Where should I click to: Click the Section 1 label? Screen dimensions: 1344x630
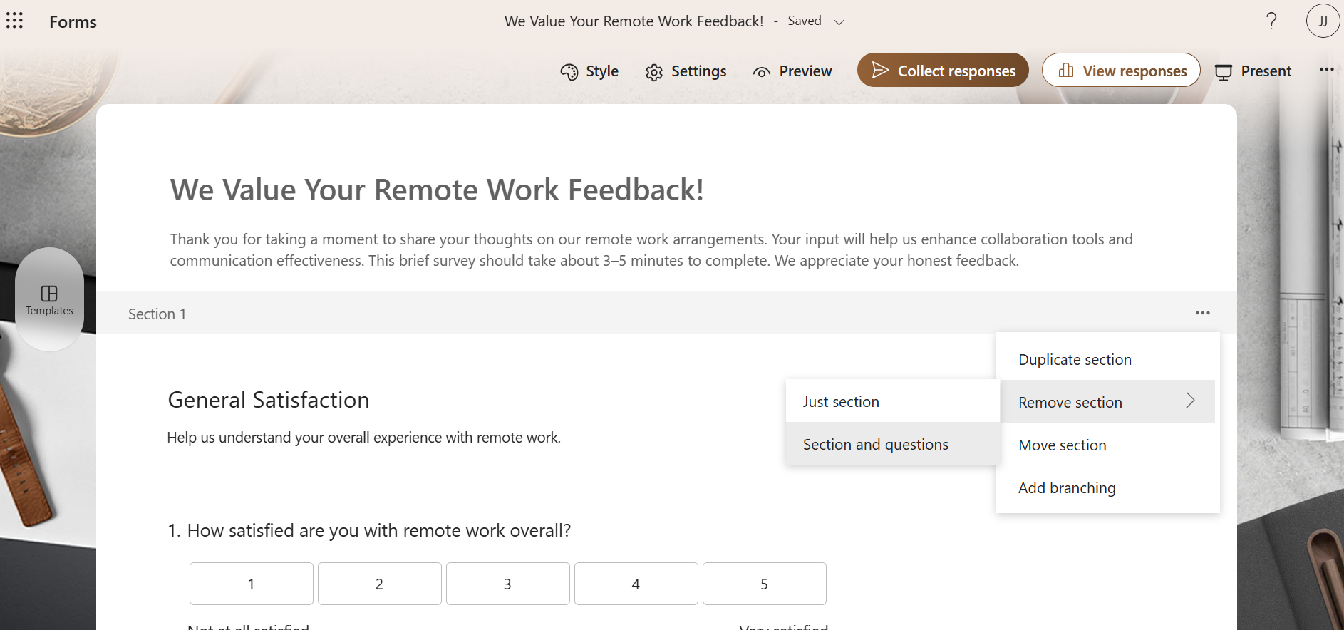click(157, 314)
